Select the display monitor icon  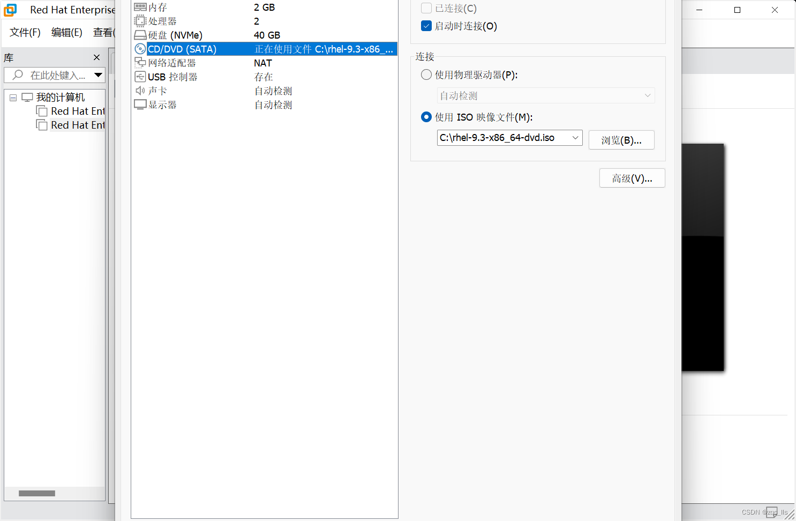click(x=140, y=105)
